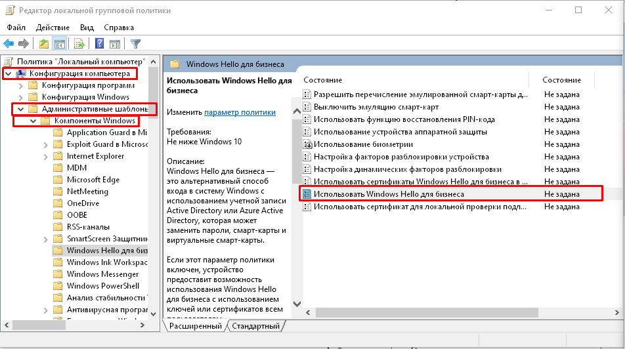Viewport: 625px width, 349px height.
Task: Switch to the 'Расширенный' tab
Action: pyautogui.click(x=196, y=326)
